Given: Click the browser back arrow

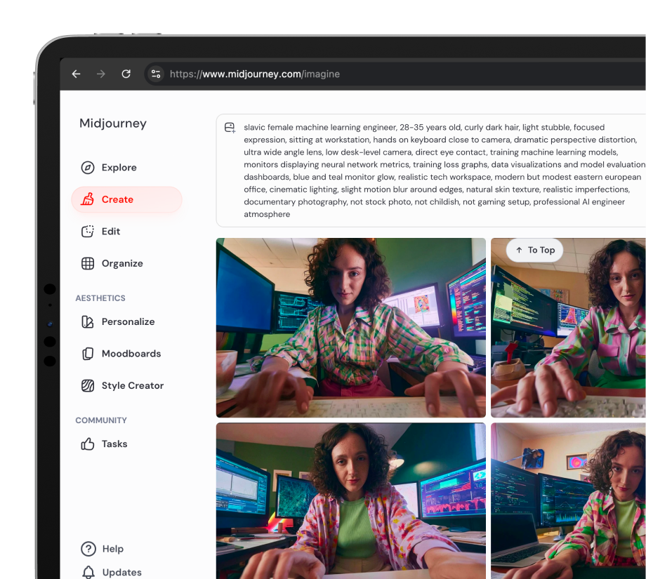Looking at the screenshot, I should 77,74.
